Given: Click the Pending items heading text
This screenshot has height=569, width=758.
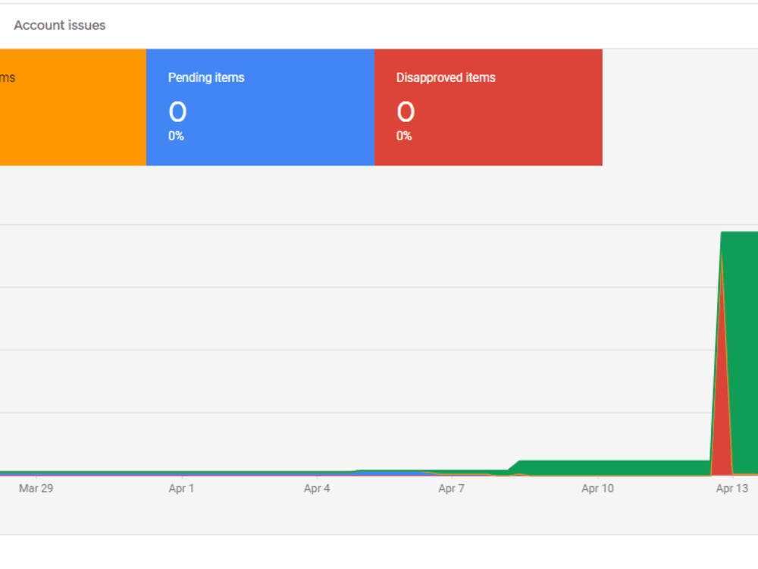Looking at the screenshot, I should tap(206, 77).
